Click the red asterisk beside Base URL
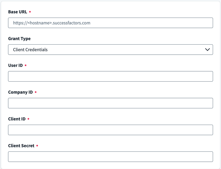The height and width of the screenshot is (169, 221). point(30,12)
